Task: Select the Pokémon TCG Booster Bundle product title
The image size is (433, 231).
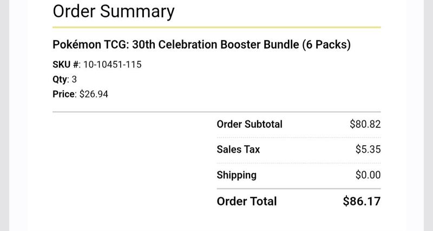Action: [x=201, y=45]
